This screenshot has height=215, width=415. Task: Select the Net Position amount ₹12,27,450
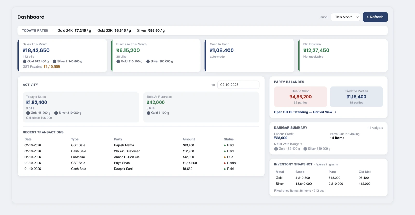coord(316,50)
